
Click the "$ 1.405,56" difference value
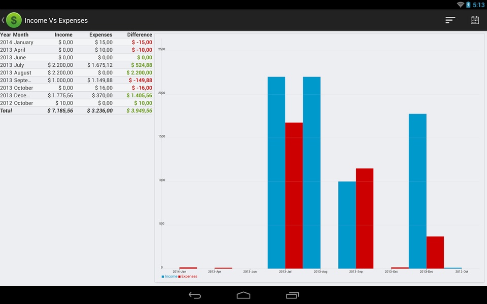pyautogui.click(x=140, y=96)
